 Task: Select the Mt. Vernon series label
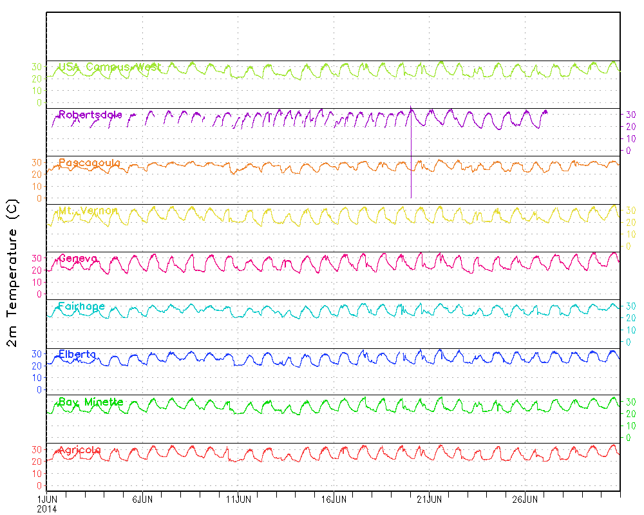tap(88, 211)
